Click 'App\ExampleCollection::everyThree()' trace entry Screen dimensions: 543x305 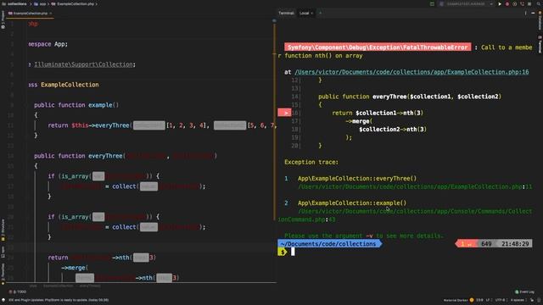pos(357,179)
